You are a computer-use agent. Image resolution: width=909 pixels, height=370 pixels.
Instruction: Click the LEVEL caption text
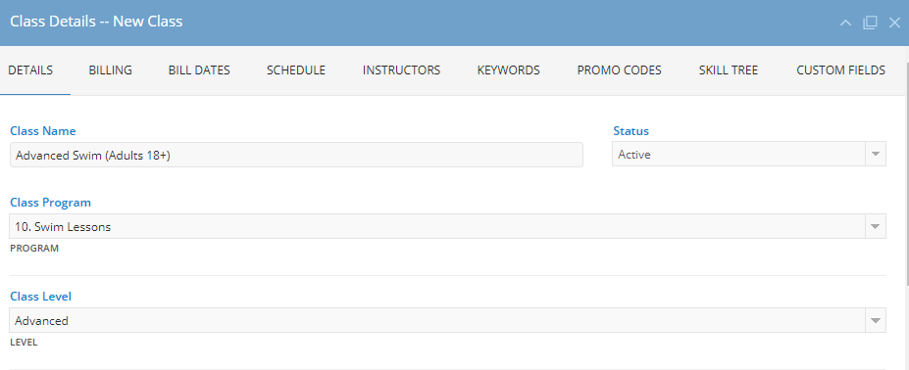click(x=24, y=343)
